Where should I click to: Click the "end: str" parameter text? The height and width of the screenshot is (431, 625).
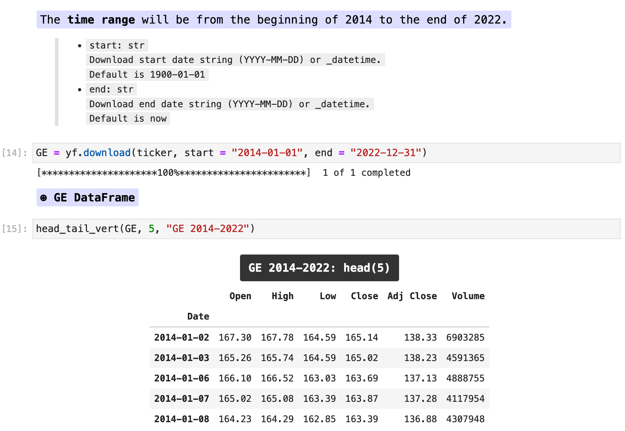pos(111,89)
